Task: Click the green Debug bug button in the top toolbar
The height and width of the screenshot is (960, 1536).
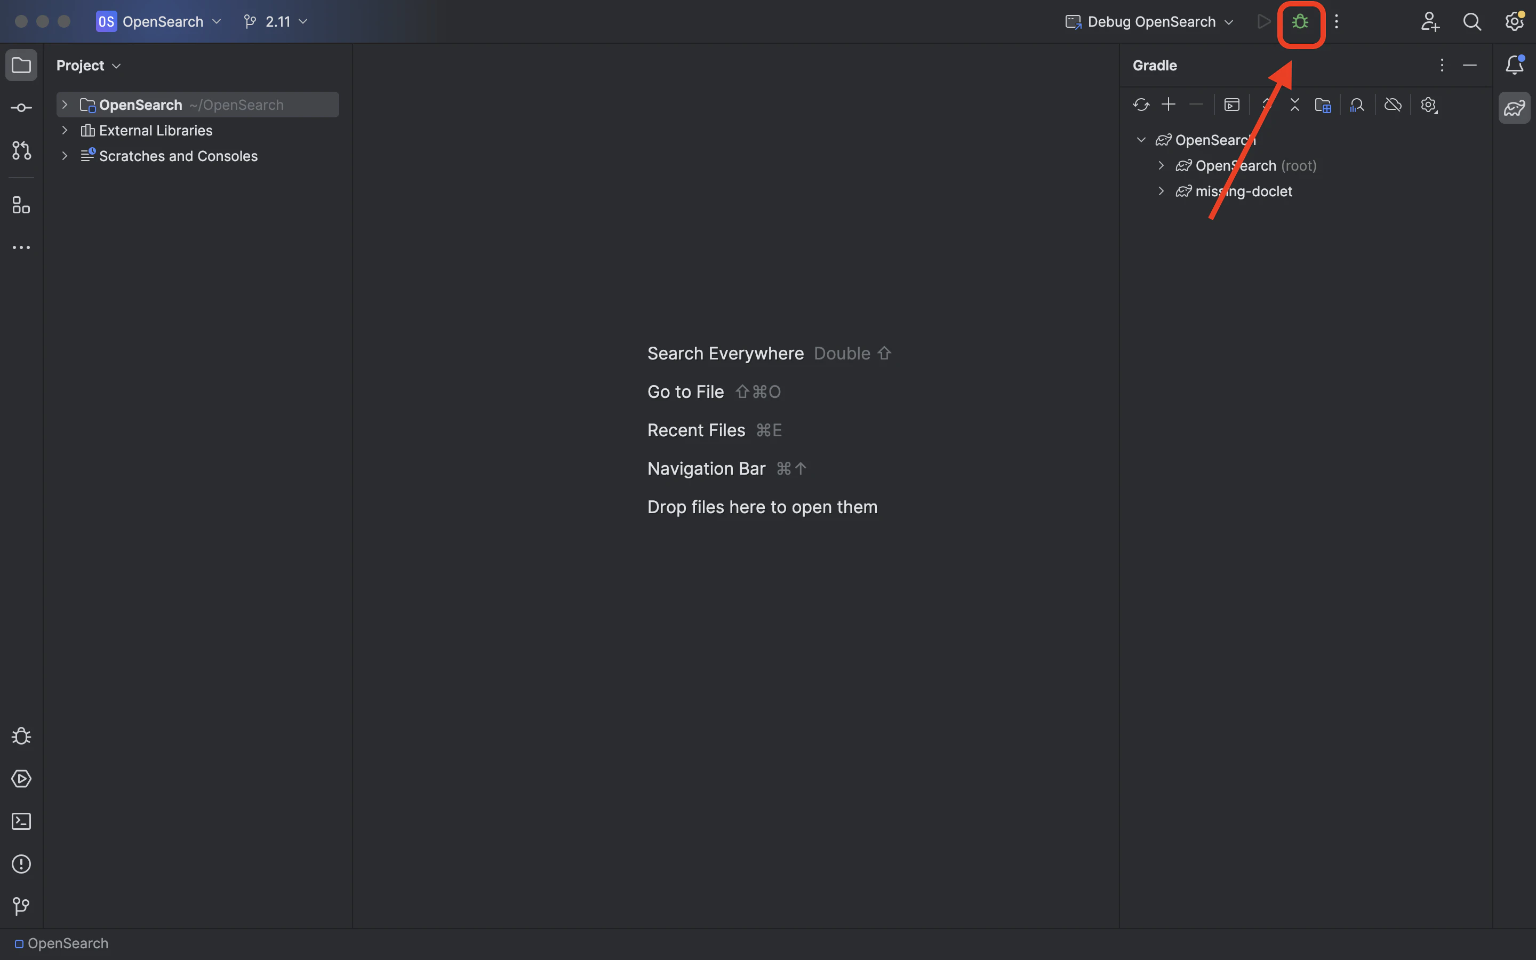Action: 1300,21
